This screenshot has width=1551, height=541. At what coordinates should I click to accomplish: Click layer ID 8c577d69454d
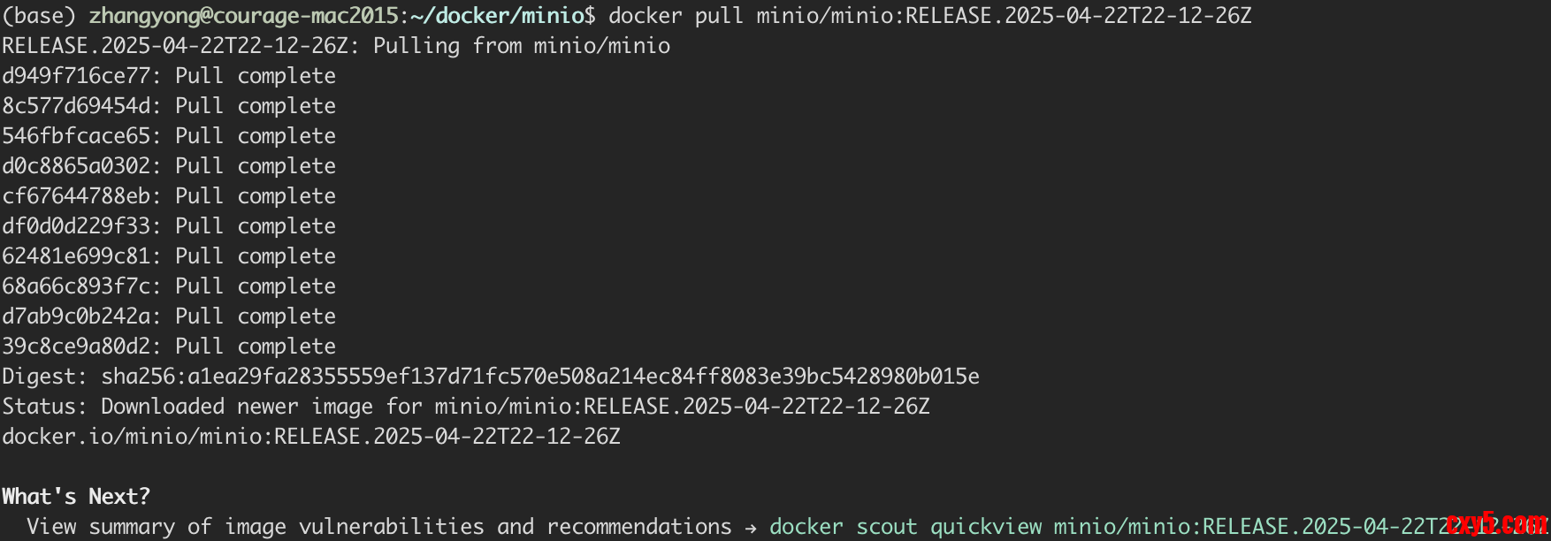pos(76,106)
